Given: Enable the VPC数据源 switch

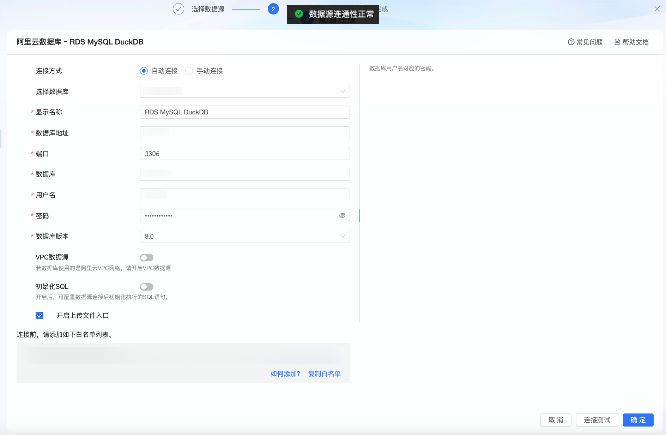Looking at the screenshot, I should pos(147,258).
